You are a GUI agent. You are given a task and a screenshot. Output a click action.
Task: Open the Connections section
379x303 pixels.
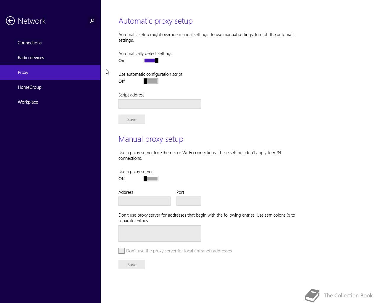(50, 43)
